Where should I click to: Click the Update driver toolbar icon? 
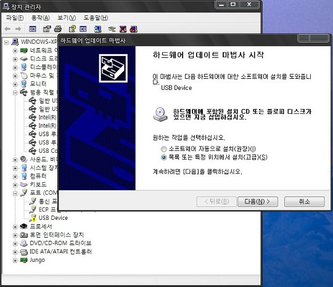coord(112,29)
